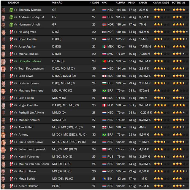Click Leon Lewis's value 26,5M €
Viewport: 190px width, 190px height.
(145, 76)
